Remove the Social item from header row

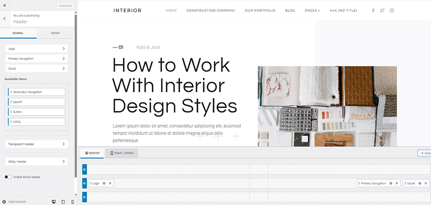coord(426,183)
